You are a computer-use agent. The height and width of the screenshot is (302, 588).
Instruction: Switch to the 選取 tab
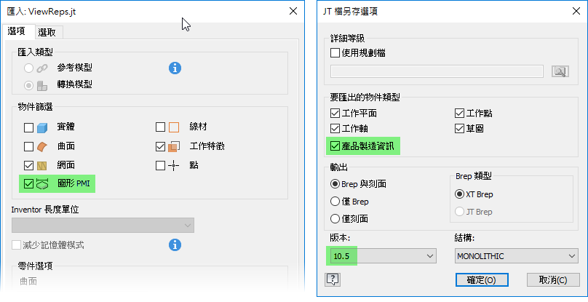pyautogui.click(x=50, y=32)
